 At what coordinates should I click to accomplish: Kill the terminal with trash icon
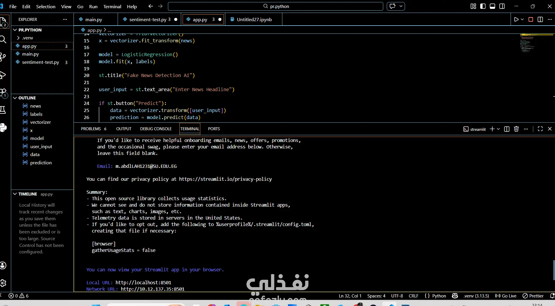516,129
